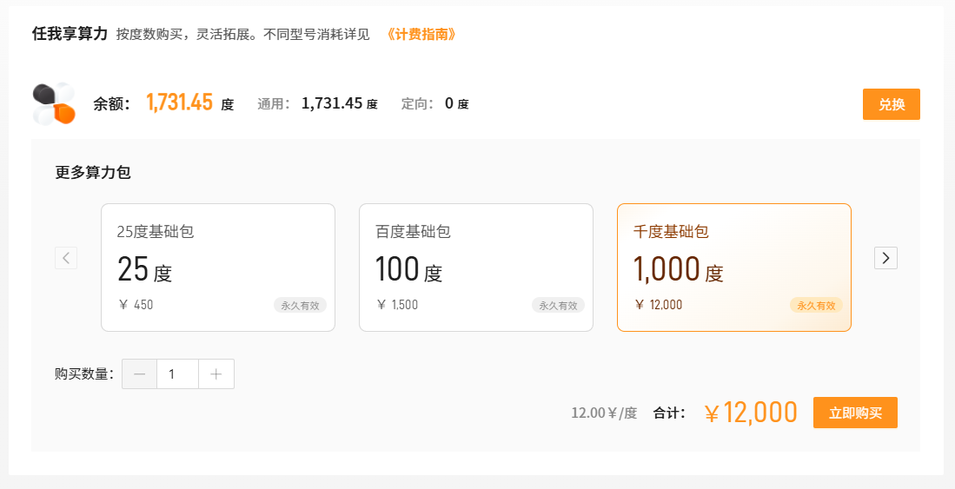The height and width of the screenshot is (489, 955).
Task: Show more packages with the right chevron
Action: coord(885,258)
